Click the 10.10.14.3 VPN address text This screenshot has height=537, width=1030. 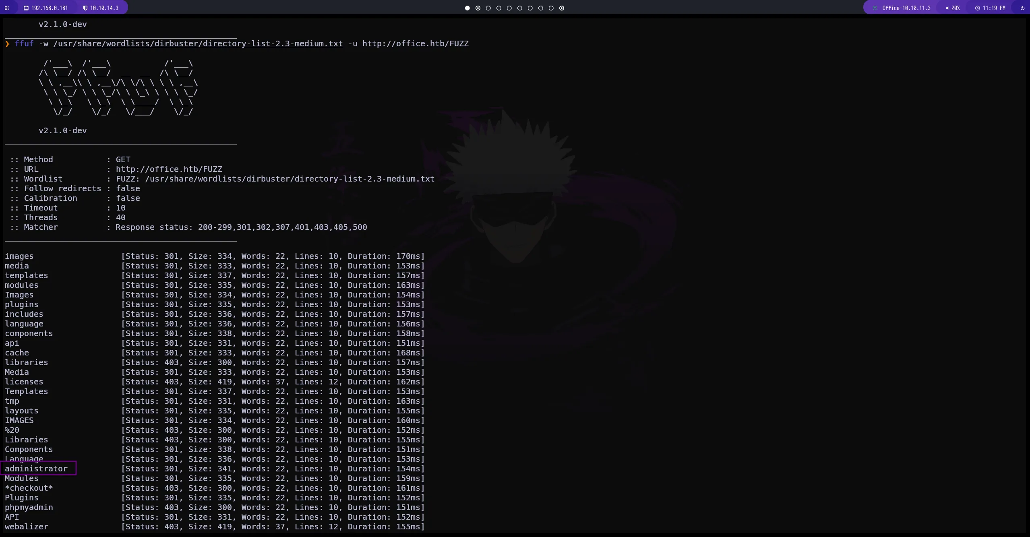(x=104, y=8)
